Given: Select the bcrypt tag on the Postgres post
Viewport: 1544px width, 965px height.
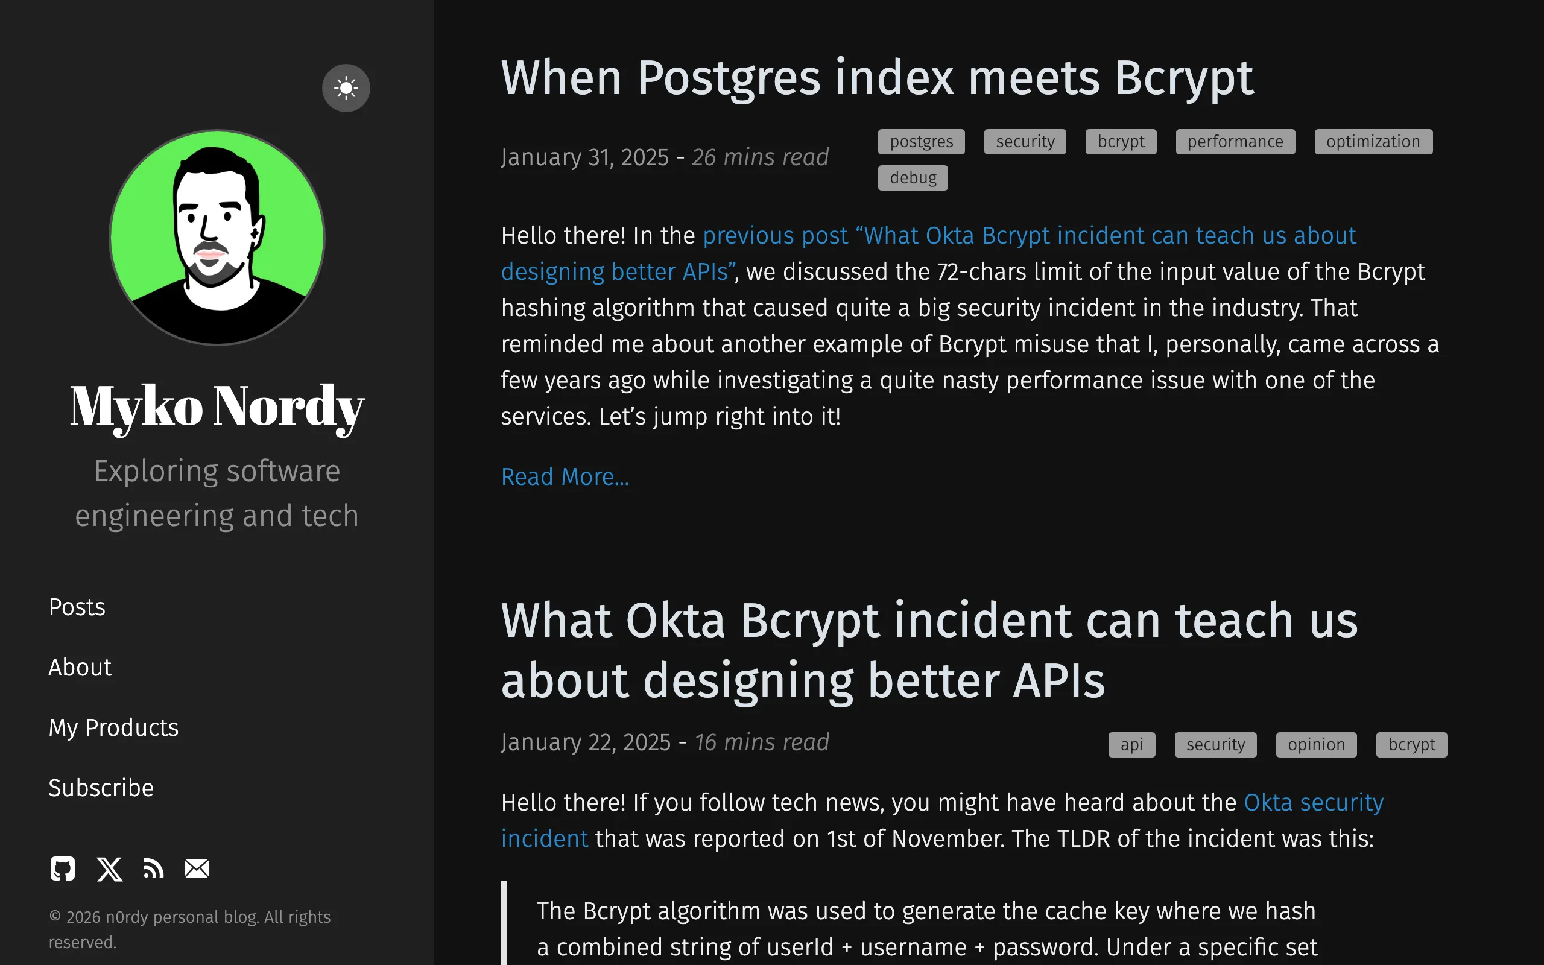Looking at the screenshot, I should [x=1121, y=142].
